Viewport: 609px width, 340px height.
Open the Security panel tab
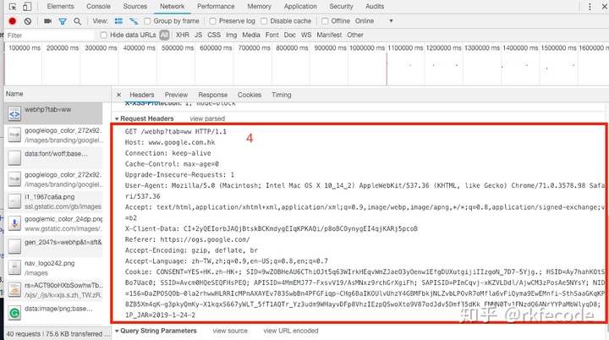click(341, 6)
